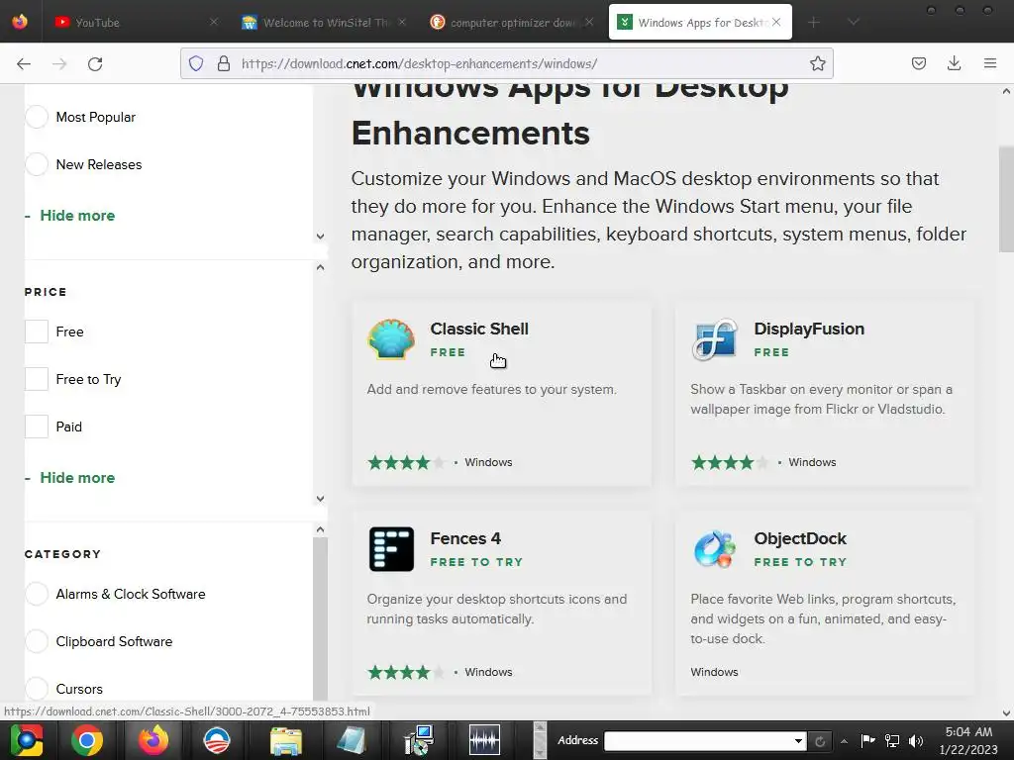Open Action Center flag tray icon
Viewport: 1014px width, 760px height.
pyautogui.click(x=867, y=740)
